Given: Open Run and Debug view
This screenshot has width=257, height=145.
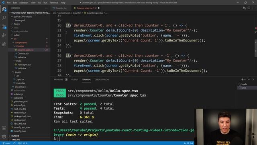Looking at the screenshot, I should click(x=4, y=35).
